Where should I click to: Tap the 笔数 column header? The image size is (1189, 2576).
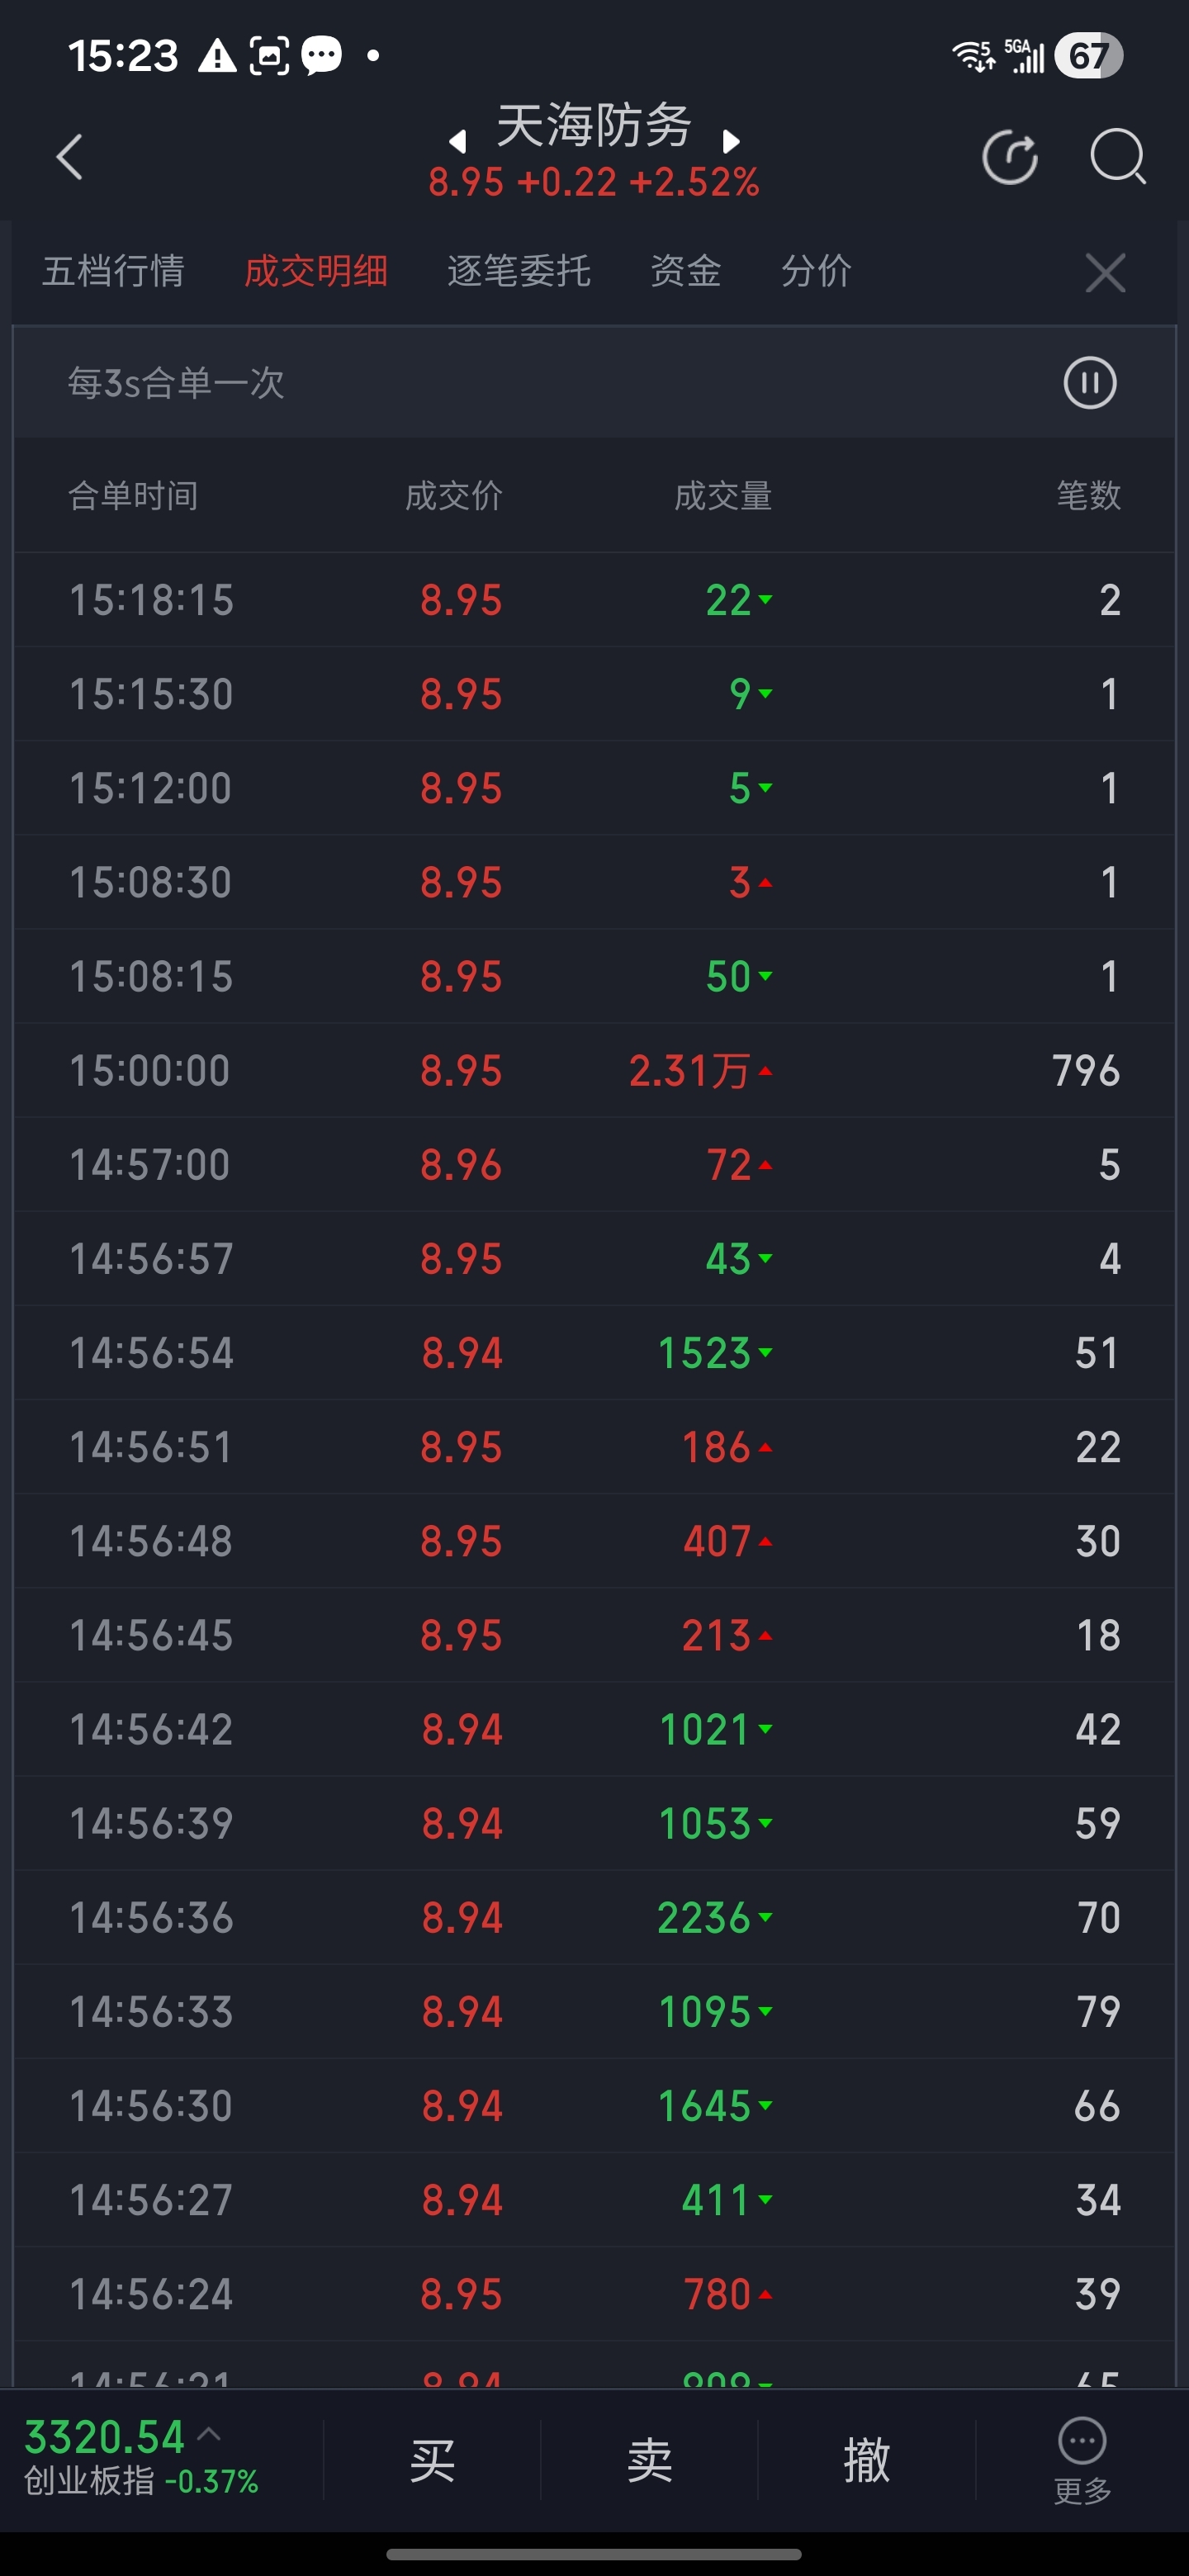tap(1089, 496)
